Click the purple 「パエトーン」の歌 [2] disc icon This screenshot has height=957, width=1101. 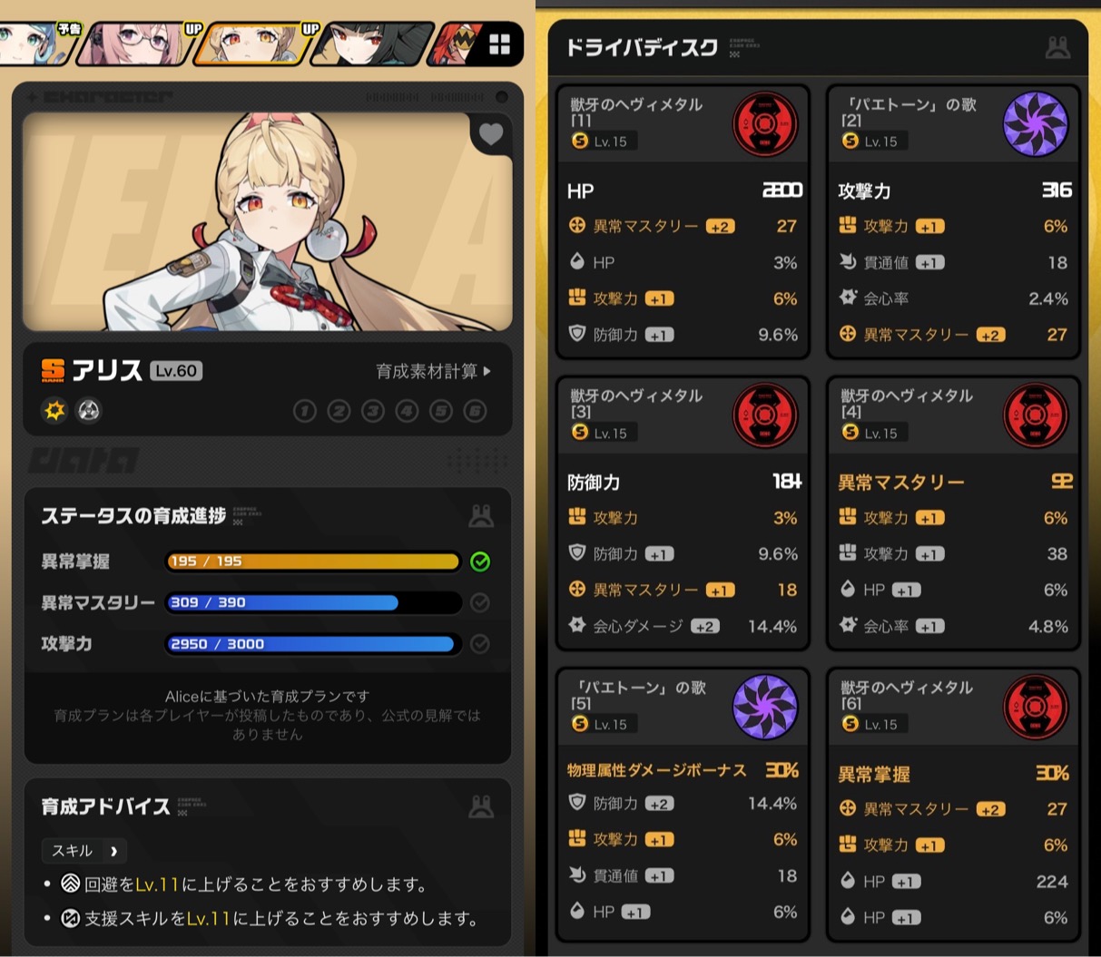click(1036, 124)
